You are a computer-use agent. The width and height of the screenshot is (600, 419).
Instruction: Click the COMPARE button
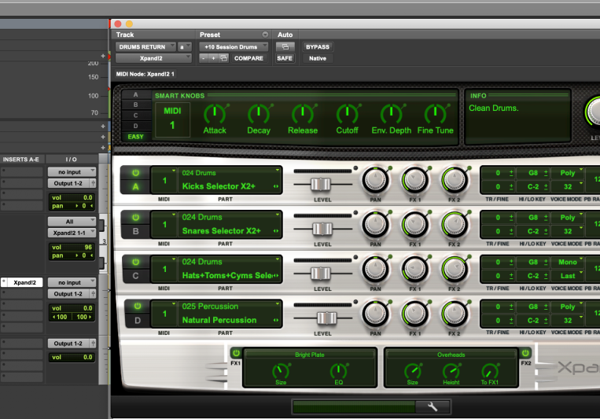click(x=248, y=58)
